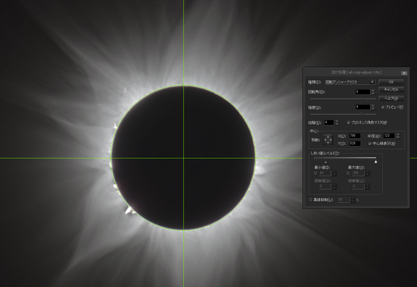Click the 回転角(R) value field
417x287 pixels.
coord(363,92)
